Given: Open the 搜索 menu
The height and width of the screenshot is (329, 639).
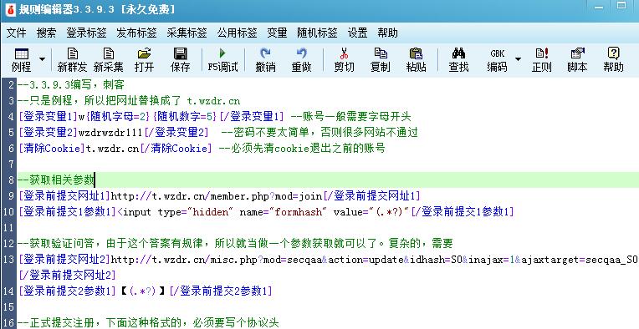Looking at the screenshot, I should coord(46,33).
